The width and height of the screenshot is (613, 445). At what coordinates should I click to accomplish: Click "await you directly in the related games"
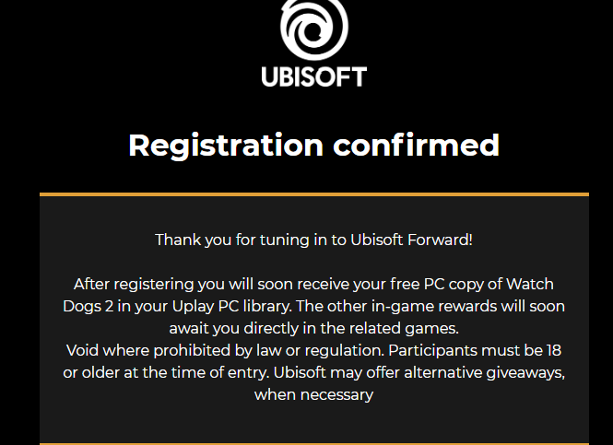[313, 327]
